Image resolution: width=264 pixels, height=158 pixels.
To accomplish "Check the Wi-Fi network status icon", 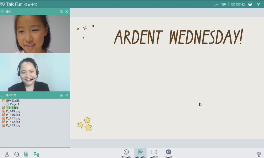I will coord(258,4).
